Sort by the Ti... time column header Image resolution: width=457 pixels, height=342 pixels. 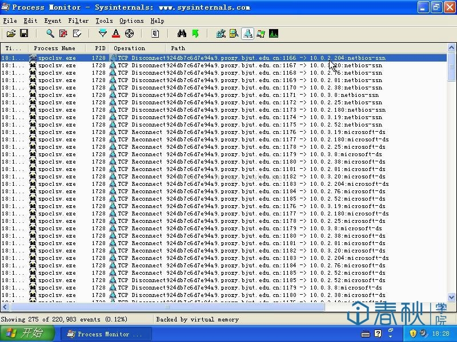(14, 48)
